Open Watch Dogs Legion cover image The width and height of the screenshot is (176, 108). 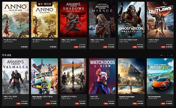[102, 76]
